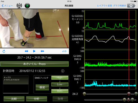
Task: Tap the 再生画面 title
Action: pyautogui.click(x=69, y=6)
